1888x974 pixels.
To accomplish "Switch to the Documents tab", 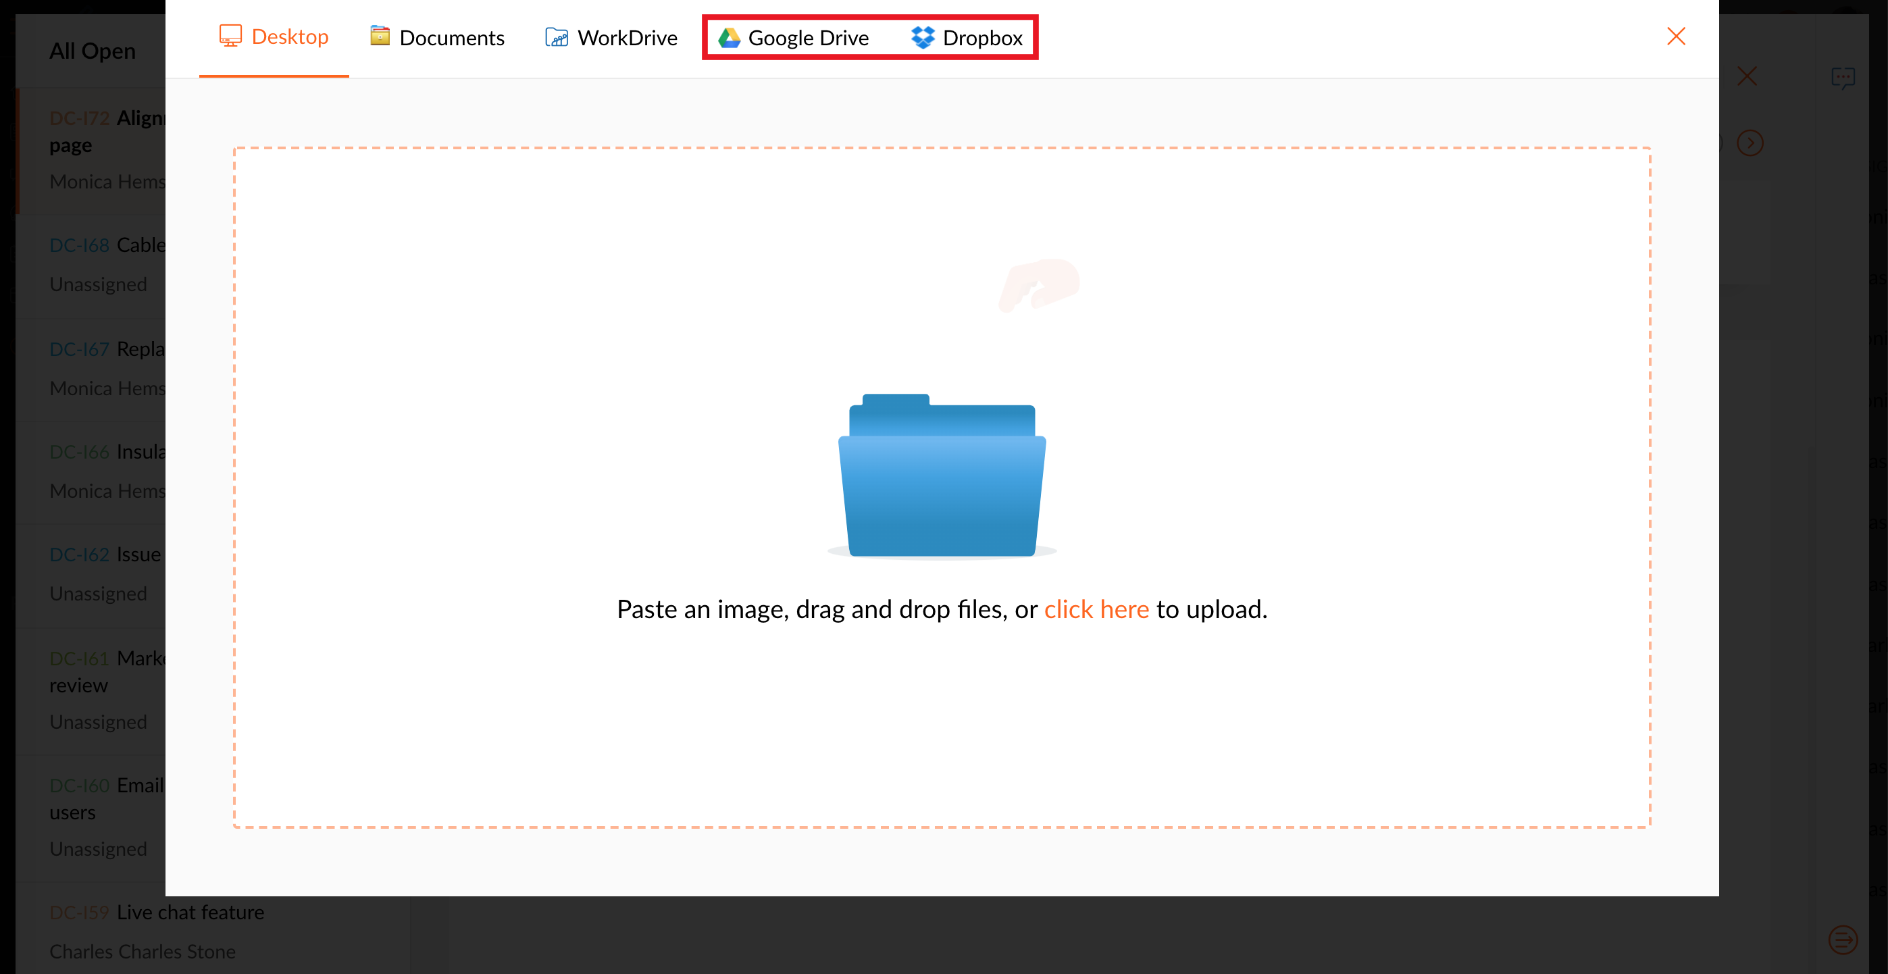I will 451,38.
